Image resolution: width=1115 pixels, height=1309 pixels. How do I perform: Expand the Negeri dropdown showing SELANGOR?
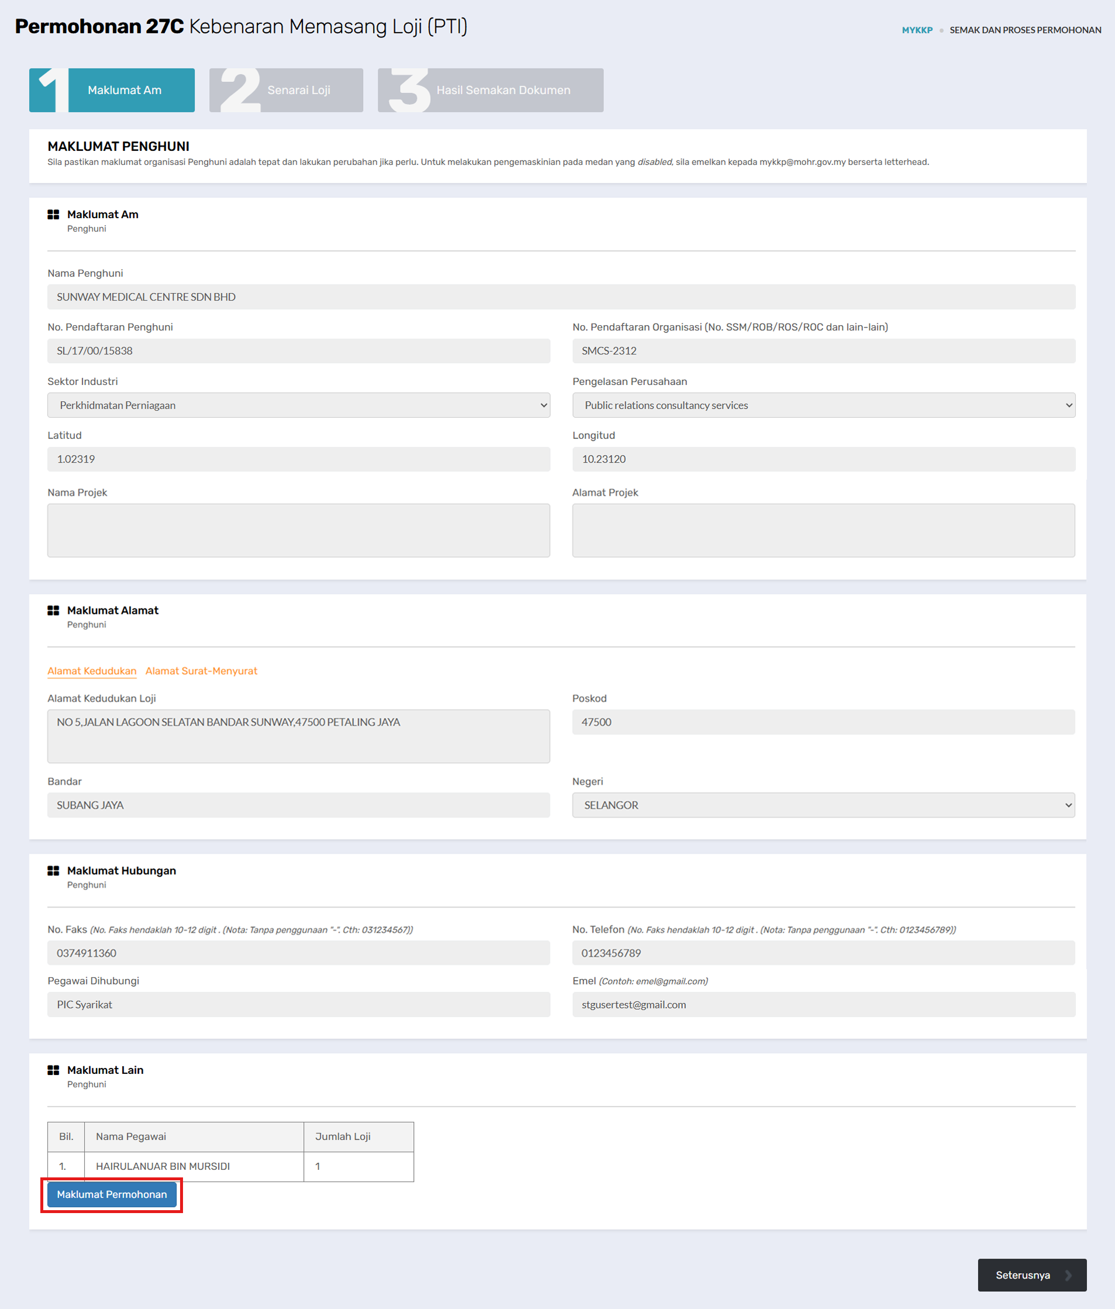pyautogui.click(x=824, y=805)
